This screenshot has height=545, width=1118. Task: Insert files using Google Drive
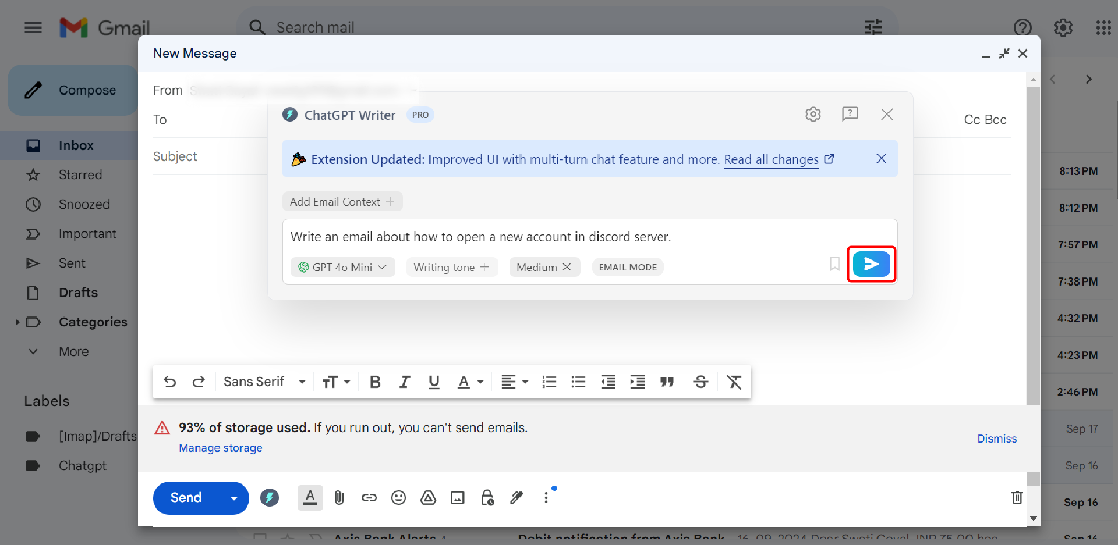click(428, 497)
